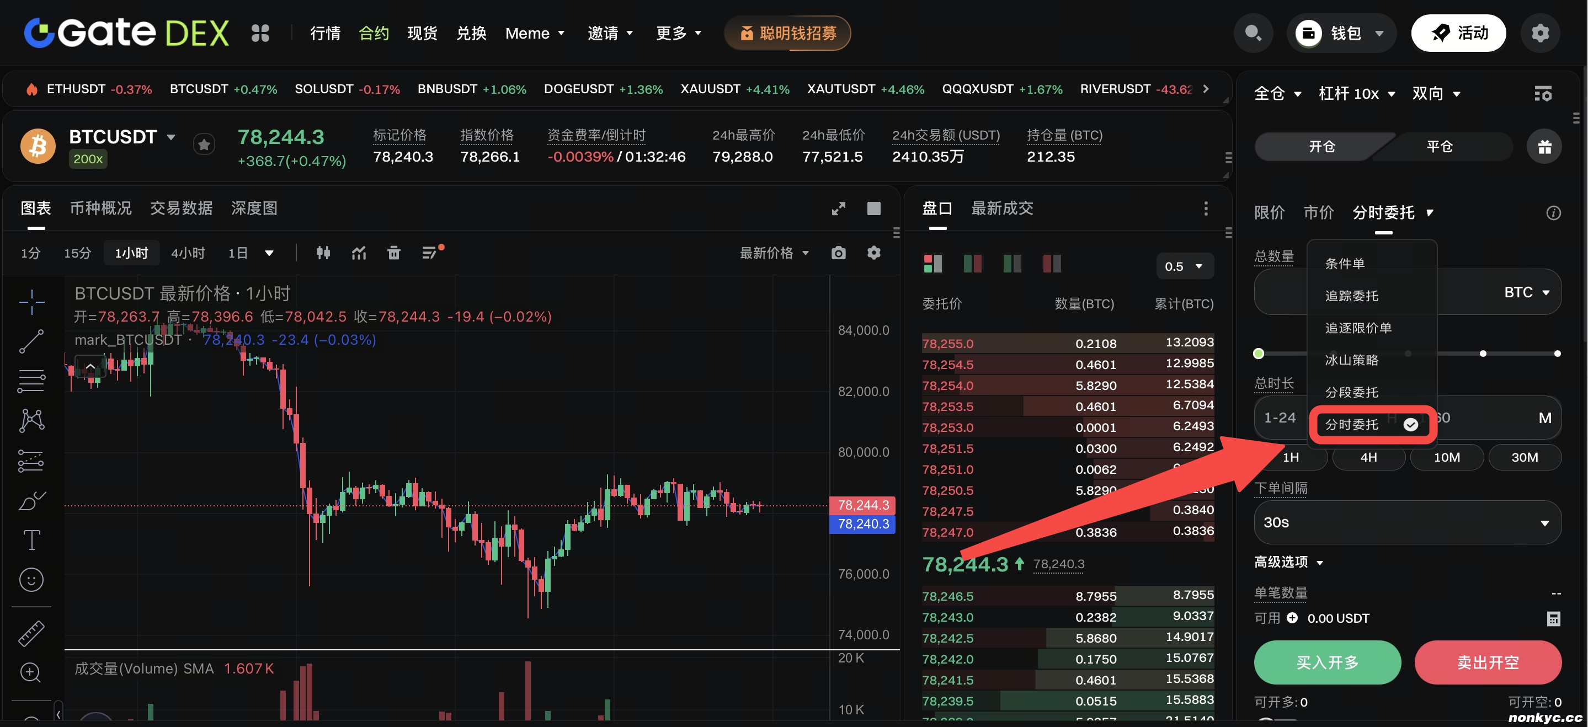
Task: Switch to the 交易数据 tab
Action: (181, 209)
